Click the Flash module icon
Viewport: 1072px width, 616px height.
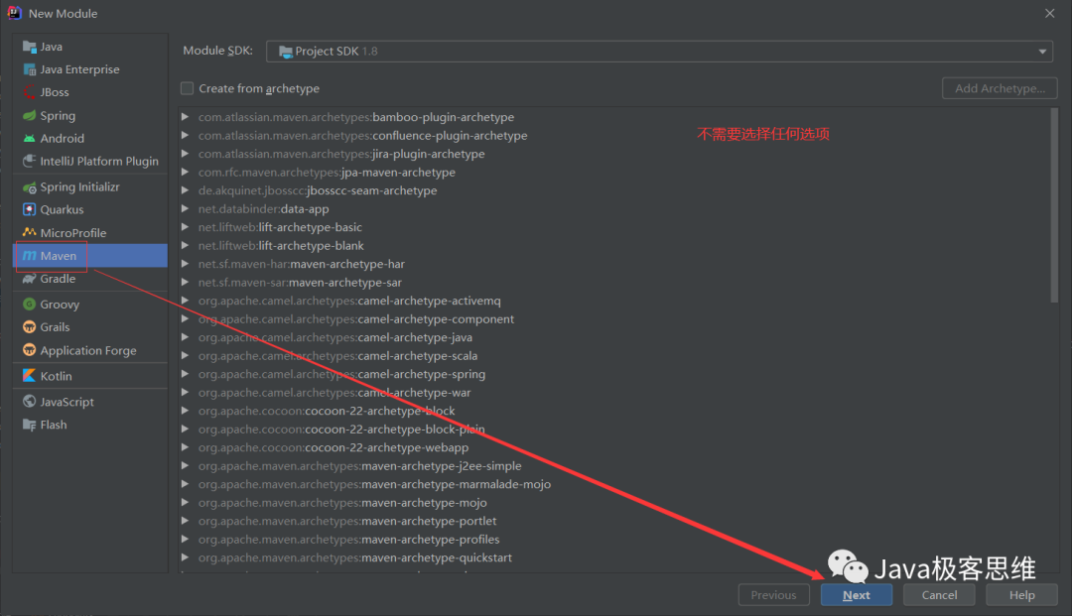coord(30,425)
